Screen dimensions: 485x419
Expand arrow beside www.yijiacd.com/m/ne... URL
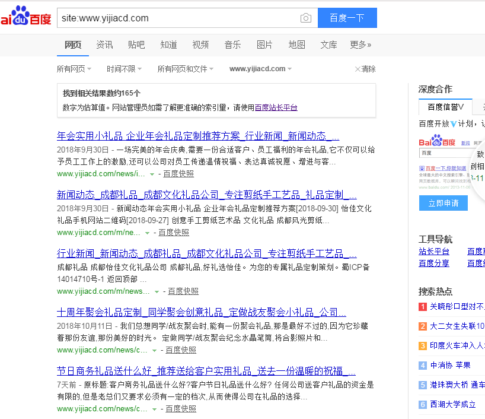coord(147,233)
